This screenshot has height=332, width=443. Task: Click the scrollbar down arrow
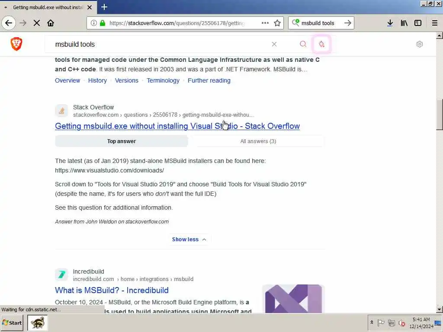[x=439, y=310]
